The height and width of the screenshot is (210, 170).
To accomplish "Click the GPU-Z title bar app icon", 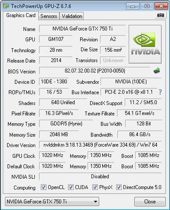I will tap(6, 6).
